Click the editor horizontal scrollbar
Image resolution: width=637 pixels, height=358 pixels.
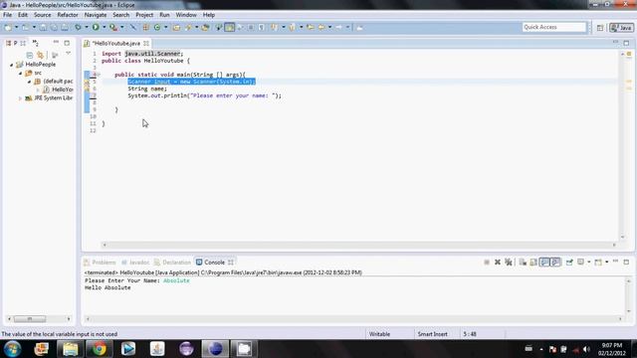[x=359, y=245]
